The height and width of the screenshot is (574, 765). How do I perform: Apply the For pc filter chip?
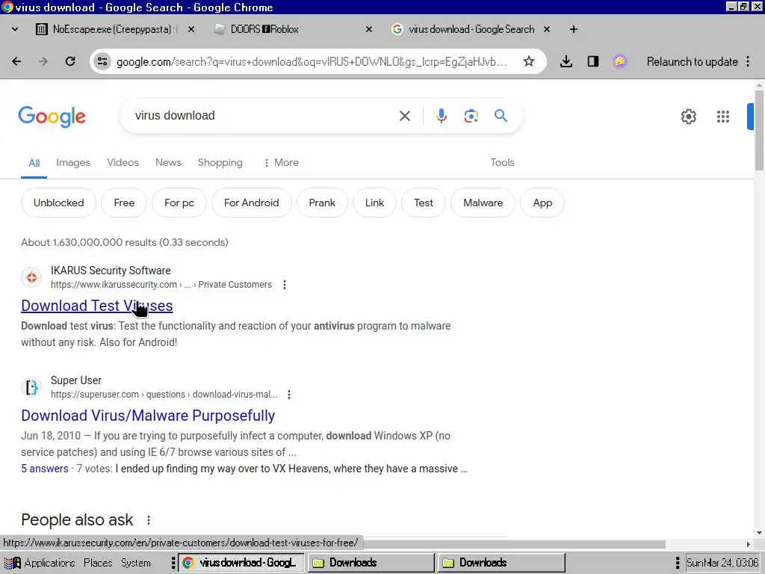pyautogui.click(x=179, y=203)
